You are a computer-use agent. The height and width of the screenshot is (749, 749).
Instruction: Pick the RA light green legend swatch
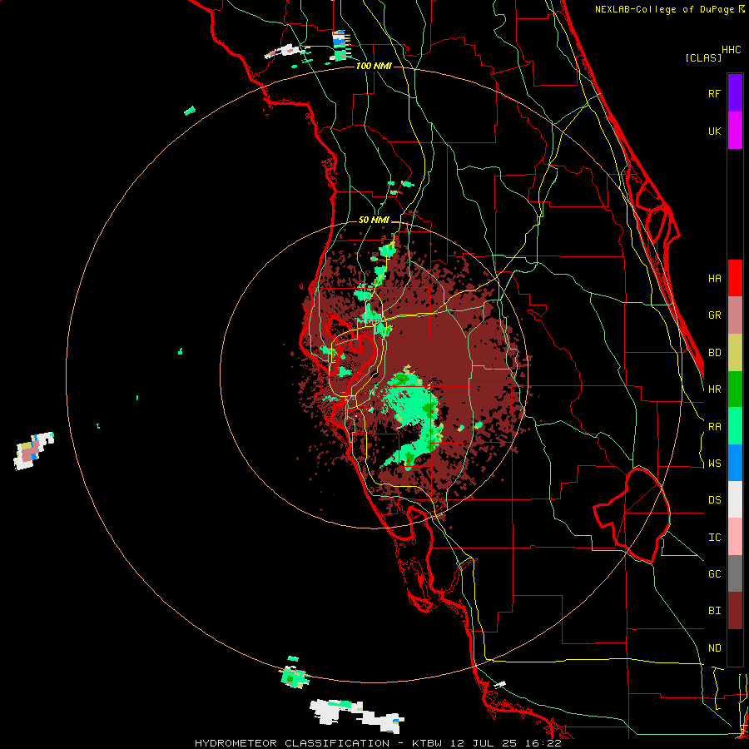735,426
